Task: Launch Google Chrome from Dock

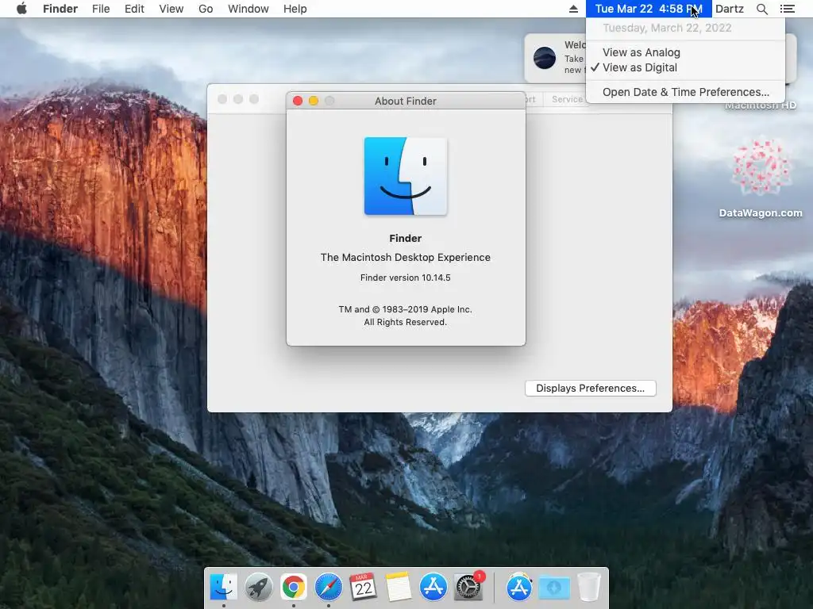Action: [294, 587]
